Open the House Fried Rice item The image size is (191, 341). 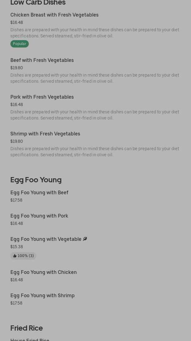30,339
